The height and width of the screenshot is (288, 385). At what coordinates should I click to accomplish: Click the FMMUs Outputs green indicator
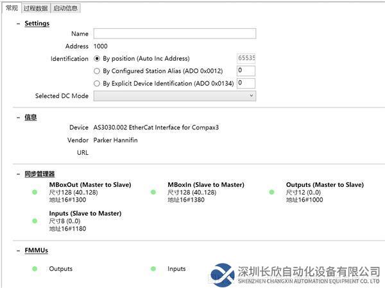coord(35,269)
